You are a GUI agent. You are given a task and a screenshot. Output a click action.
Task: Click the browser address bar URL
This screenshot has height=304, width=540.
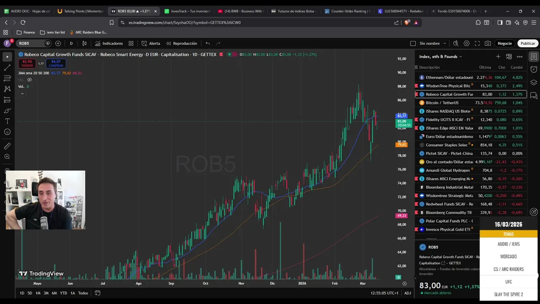(184, 22)
